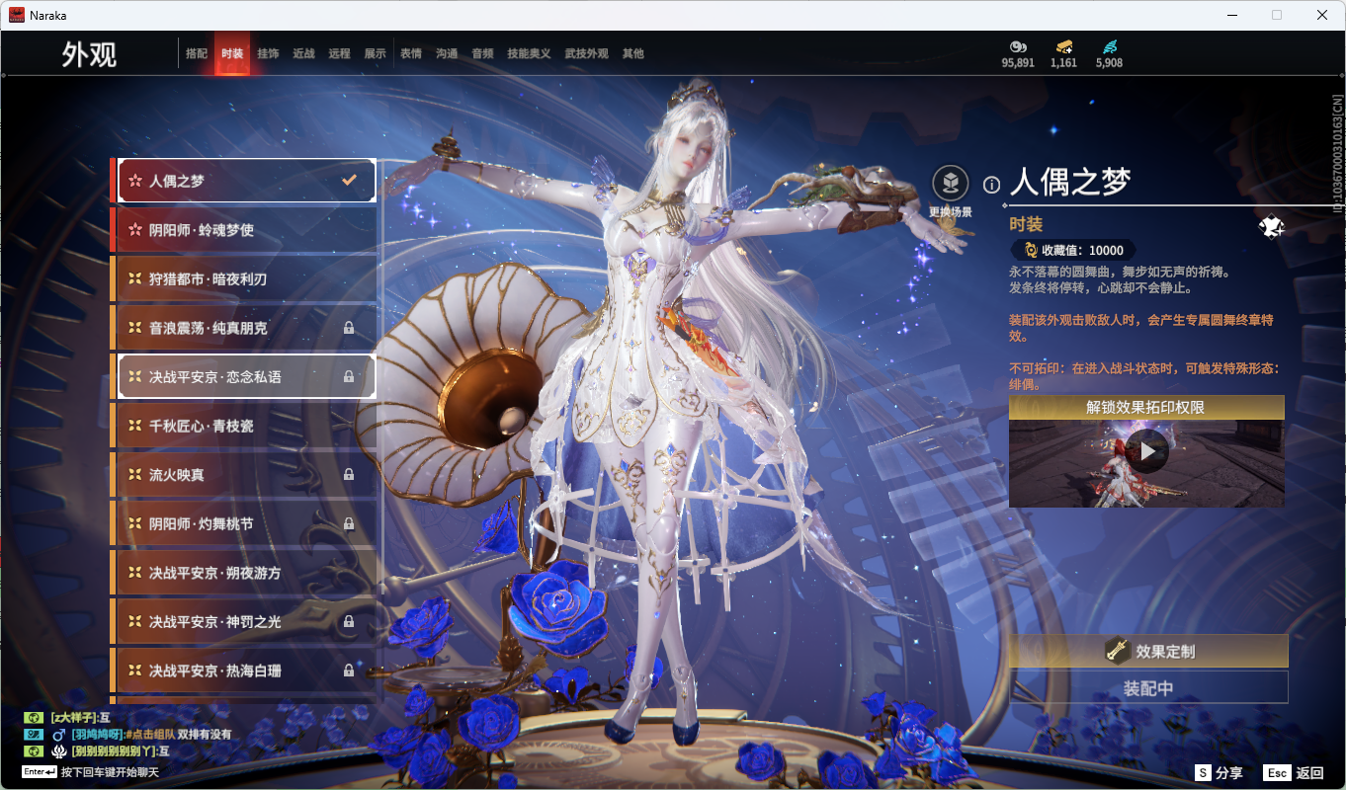Click the lock icon on 决战平安京·恋念私语
The width and height of the screenshot is (1346, 790).
coord(349,376)
